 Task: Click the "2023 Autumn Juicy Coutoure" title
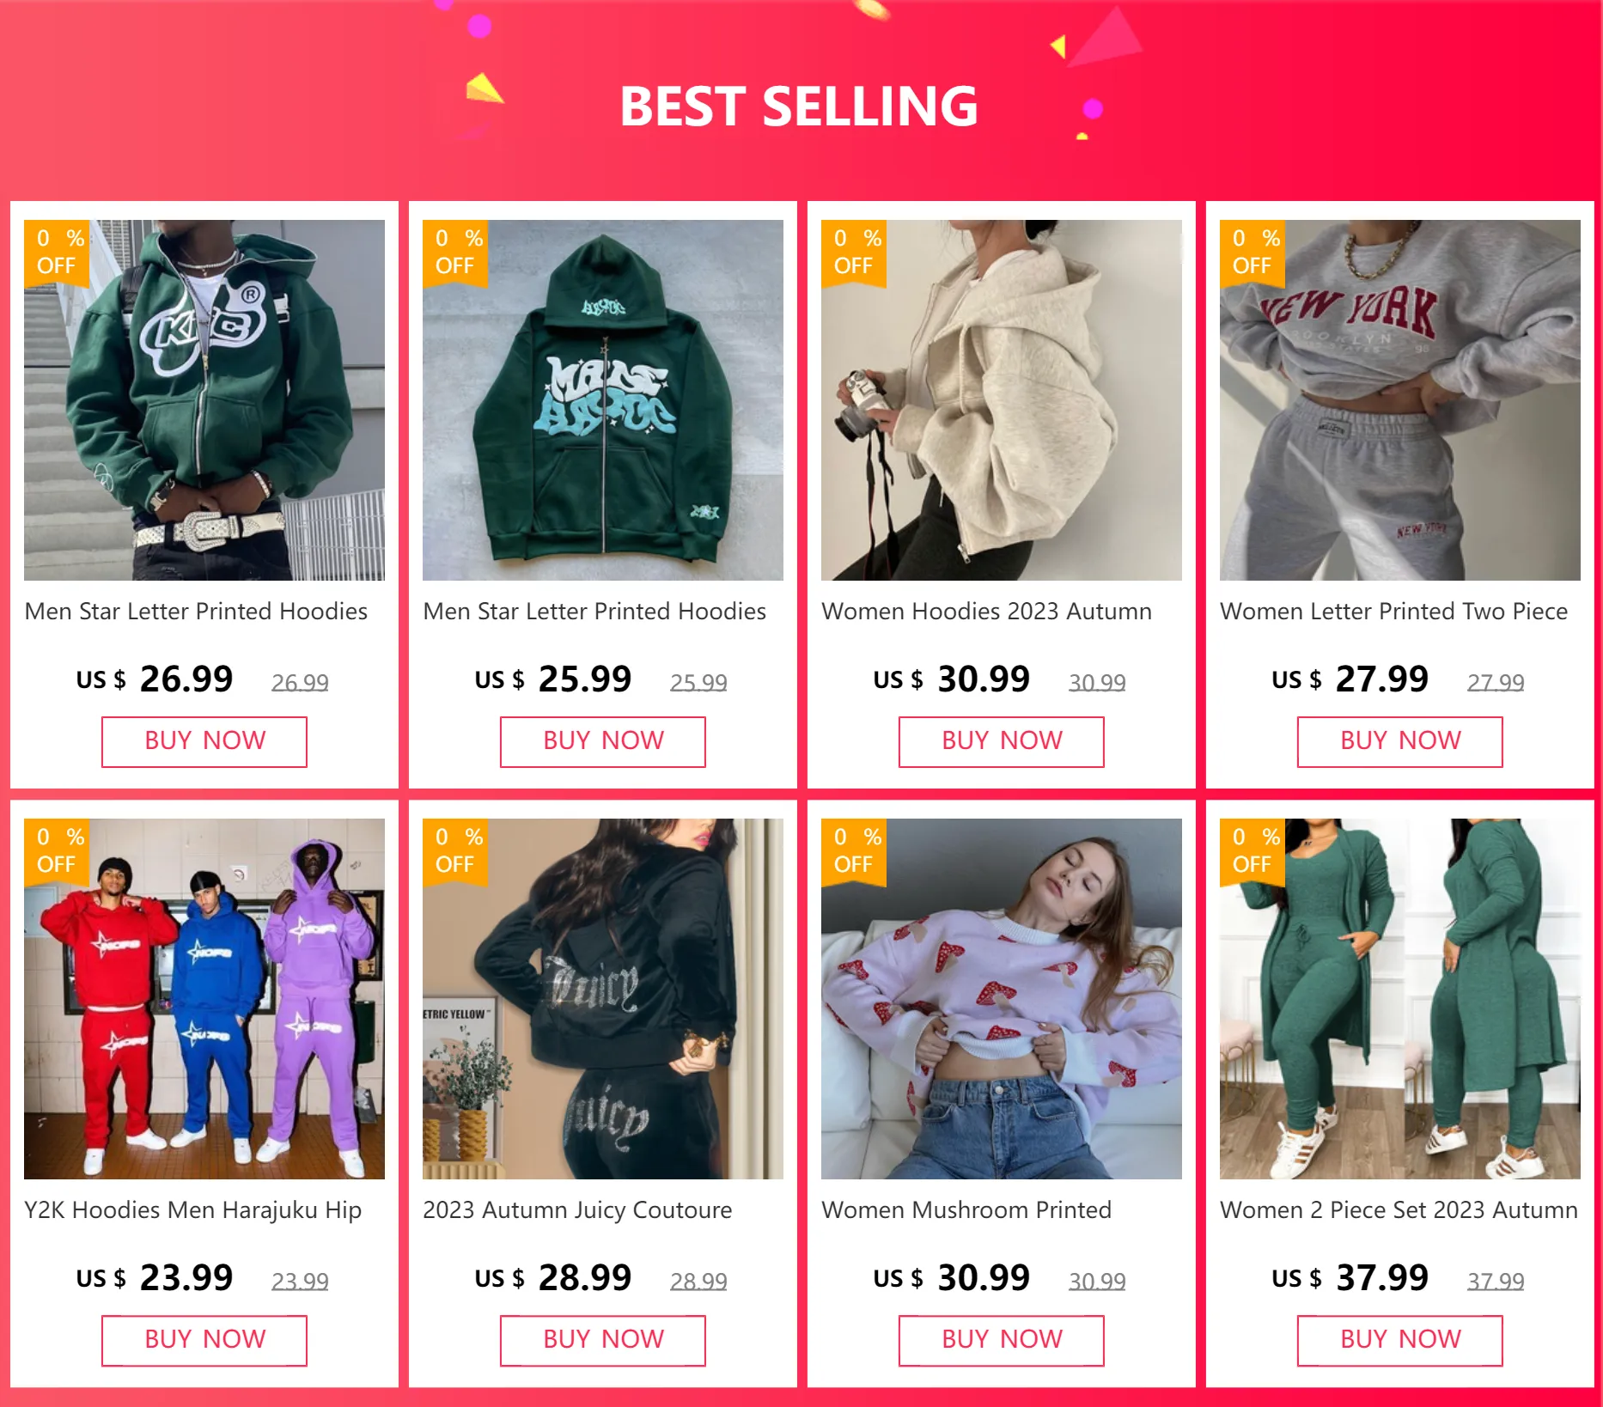pos(577,1210)
